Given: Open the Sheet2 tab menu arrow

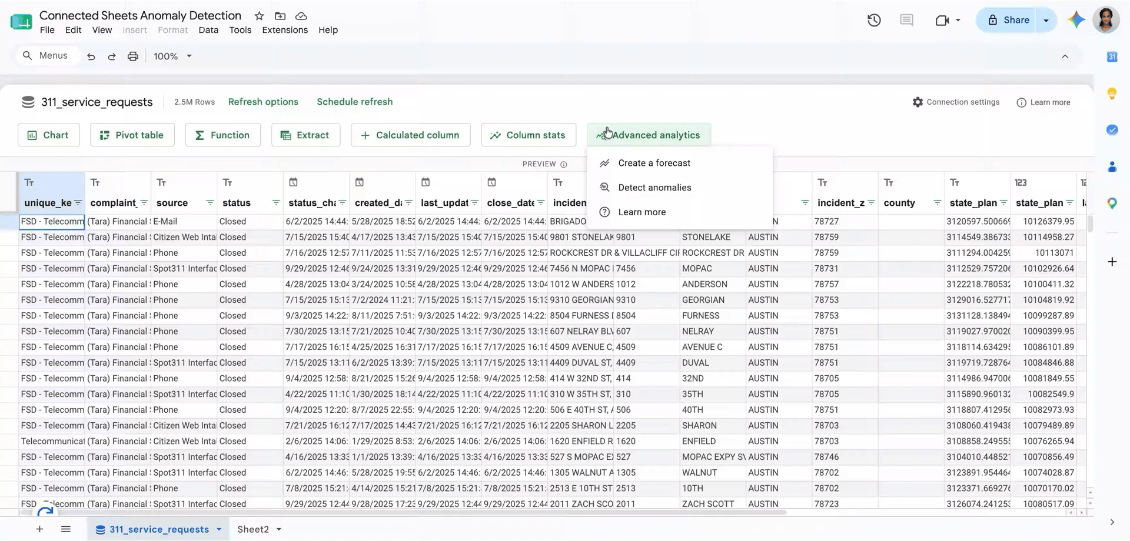Looking at the screenshot, I should [279, 529].
